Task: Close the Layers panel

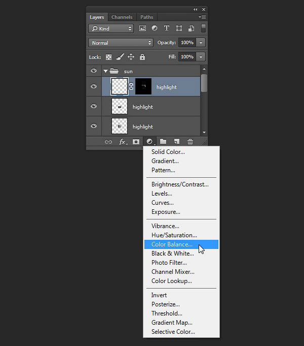Action: (204, 9)
